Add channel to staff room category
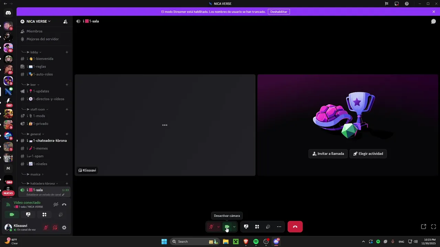Viewport: 440px width, 247px height. coord(67,109)
